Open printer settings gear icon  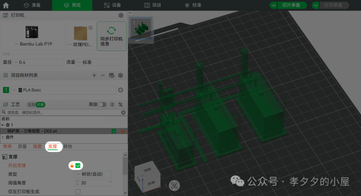(121, 15)
